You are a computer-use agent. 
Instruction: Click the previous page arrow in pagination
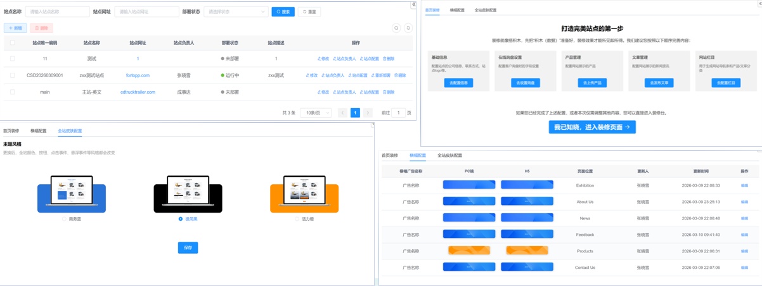coord(342,113)
